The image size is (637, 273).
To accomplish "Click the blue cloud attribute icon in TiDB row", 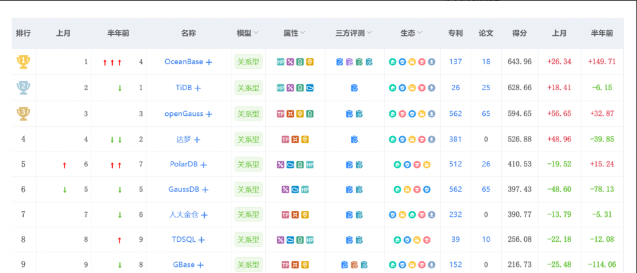I will click(x=310, y=88).
